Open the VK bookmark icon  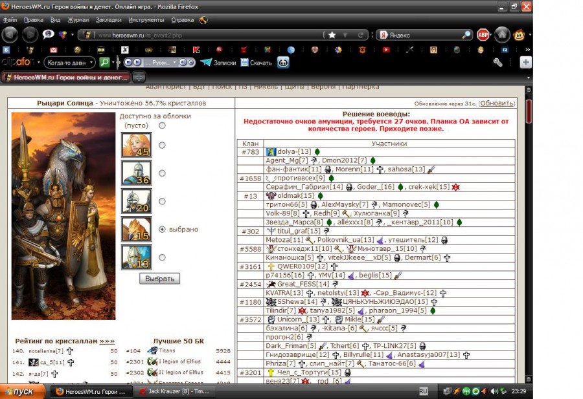click(x=6, y=49)
